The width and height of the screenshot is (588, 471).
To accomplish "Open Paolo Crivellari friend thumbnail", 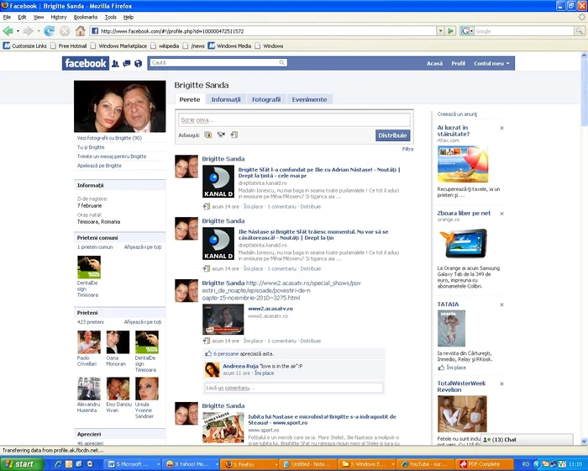I will coord(89,342).
